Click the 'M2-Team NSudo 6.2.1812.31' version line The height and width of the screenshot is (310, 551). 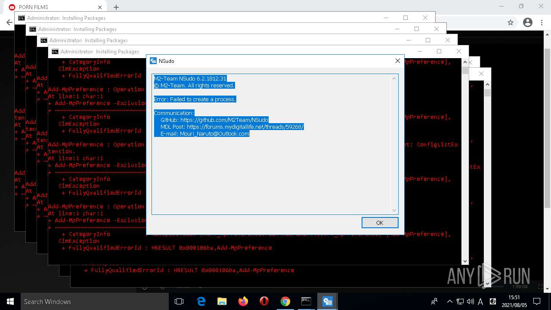click(190, 79)
